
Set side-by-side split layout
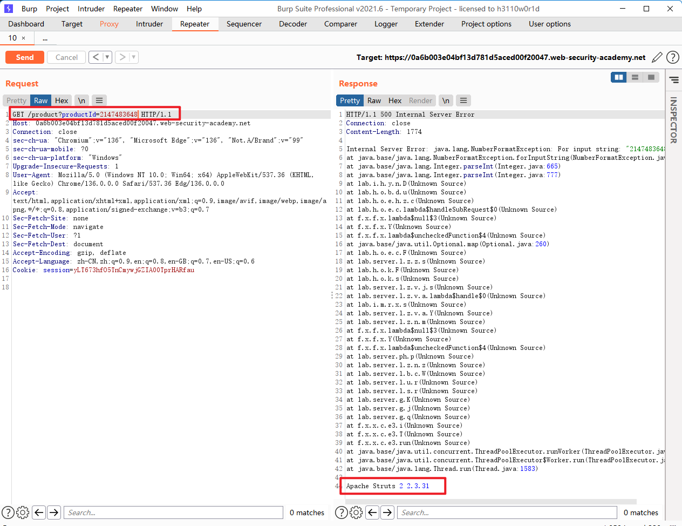[x=619, y=77]
